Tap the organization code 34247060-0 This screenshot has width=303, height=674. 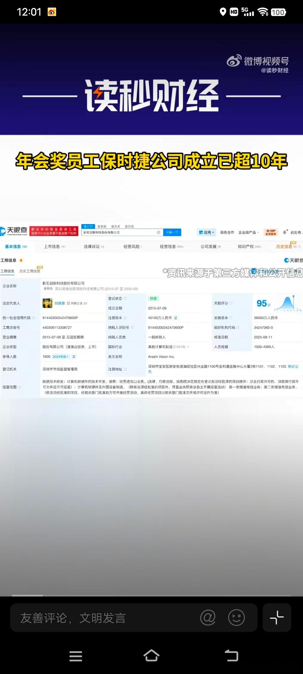click(263, 327)
